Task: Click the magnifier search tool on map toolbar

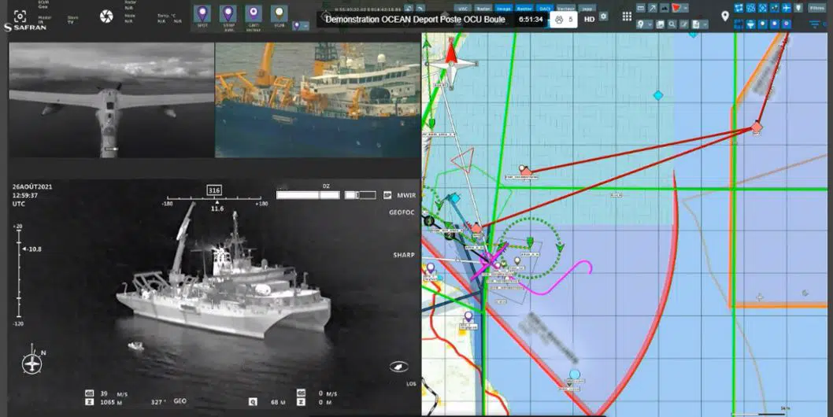Action: (674, 25)
